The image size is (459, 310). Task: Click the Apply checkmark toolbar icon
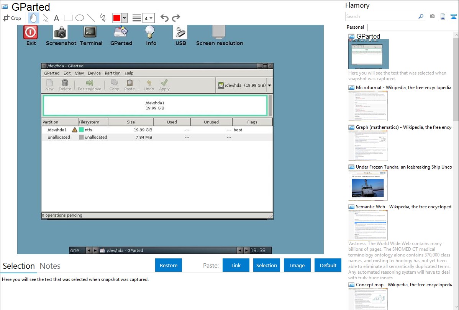coord(164,85)
